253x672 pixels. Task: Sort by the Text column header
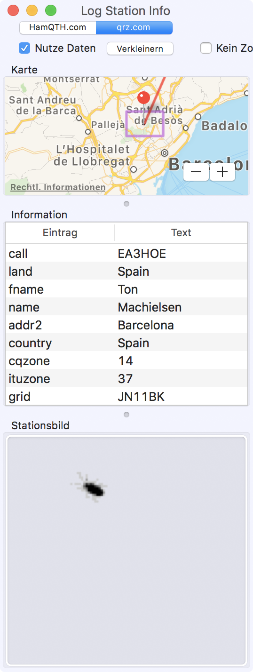pos(181,232)
